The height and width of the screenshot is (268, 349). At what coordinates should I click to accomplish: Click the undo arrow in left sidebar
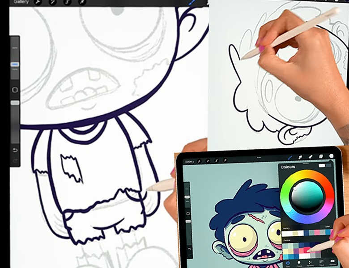point(15,150)
